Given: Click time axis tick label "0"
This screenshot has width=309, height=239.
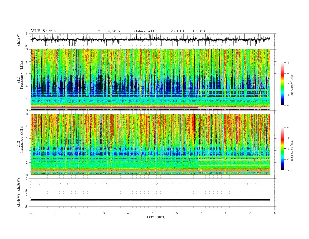Looking at the screenshot, I should tap(31, 213).
